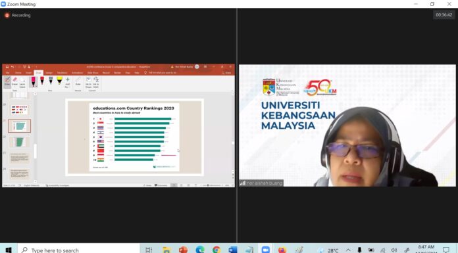Open the Zoom app in taskbar
Image resolution: width=458 pixels, height=253 pixels.
click(265, 250)
